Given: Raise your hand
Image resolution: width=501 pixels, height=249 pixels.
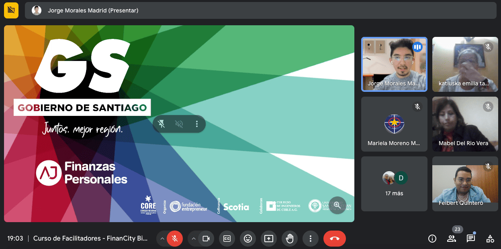Looking at the screenshot, I should (290, 239).
